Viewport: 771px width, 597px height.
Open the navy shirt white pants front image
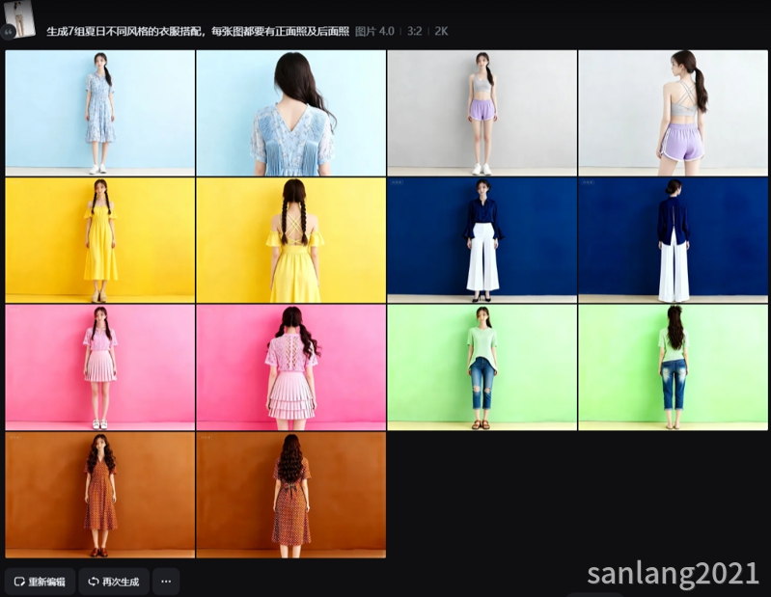pos(482,240)
